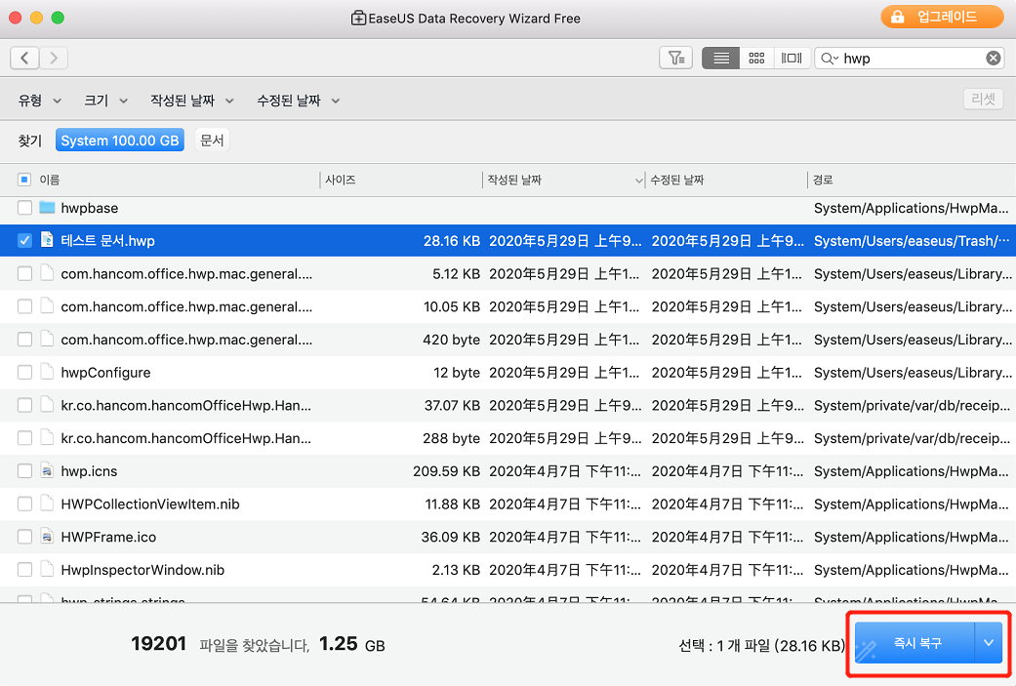Click the System/Users/easeus/Trash path cell
The width and height of the screenshot is (1016, 686).
coord(912,240)
